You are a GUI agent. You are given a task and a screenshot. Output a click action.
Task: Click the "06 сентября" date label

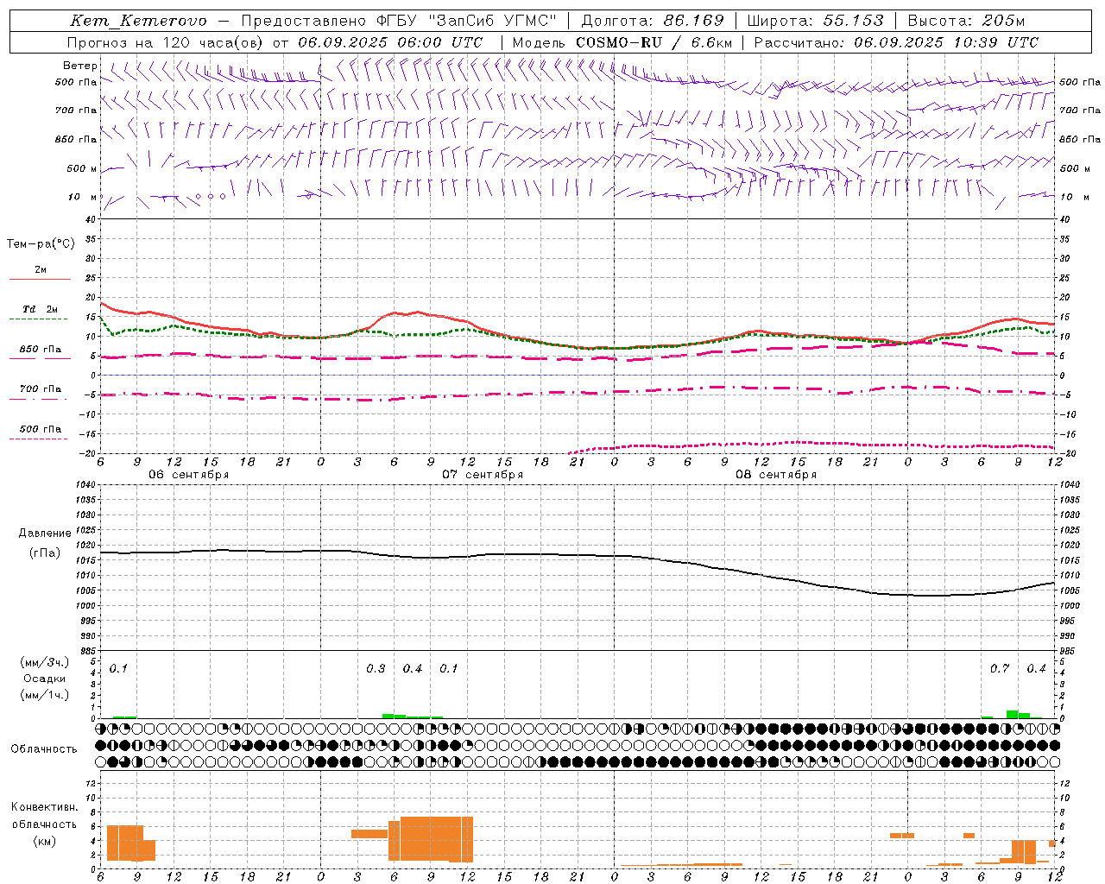click(x=188, y=475)
